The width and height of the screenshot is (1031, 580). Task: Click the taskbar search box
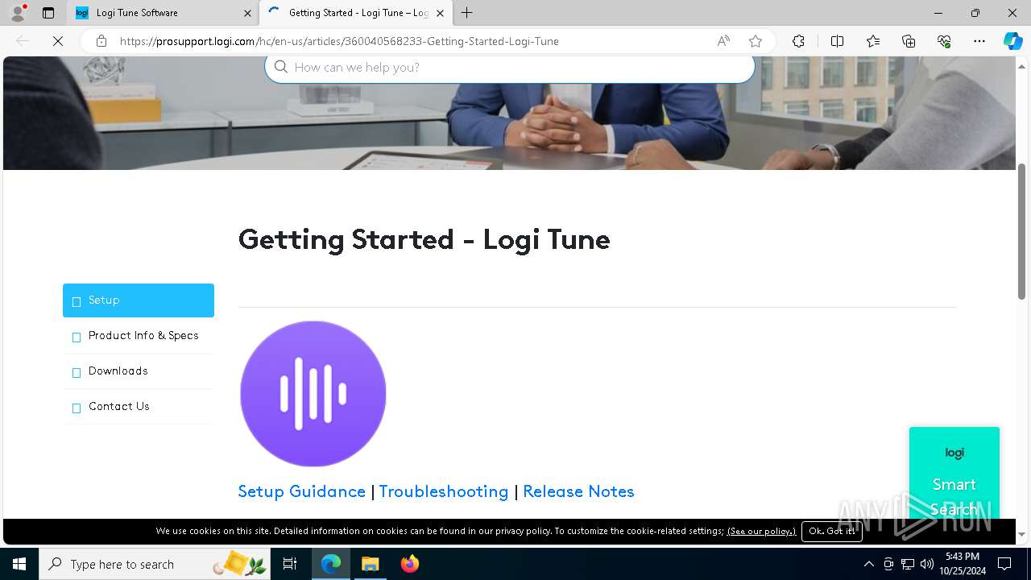[x=155, y=564]
